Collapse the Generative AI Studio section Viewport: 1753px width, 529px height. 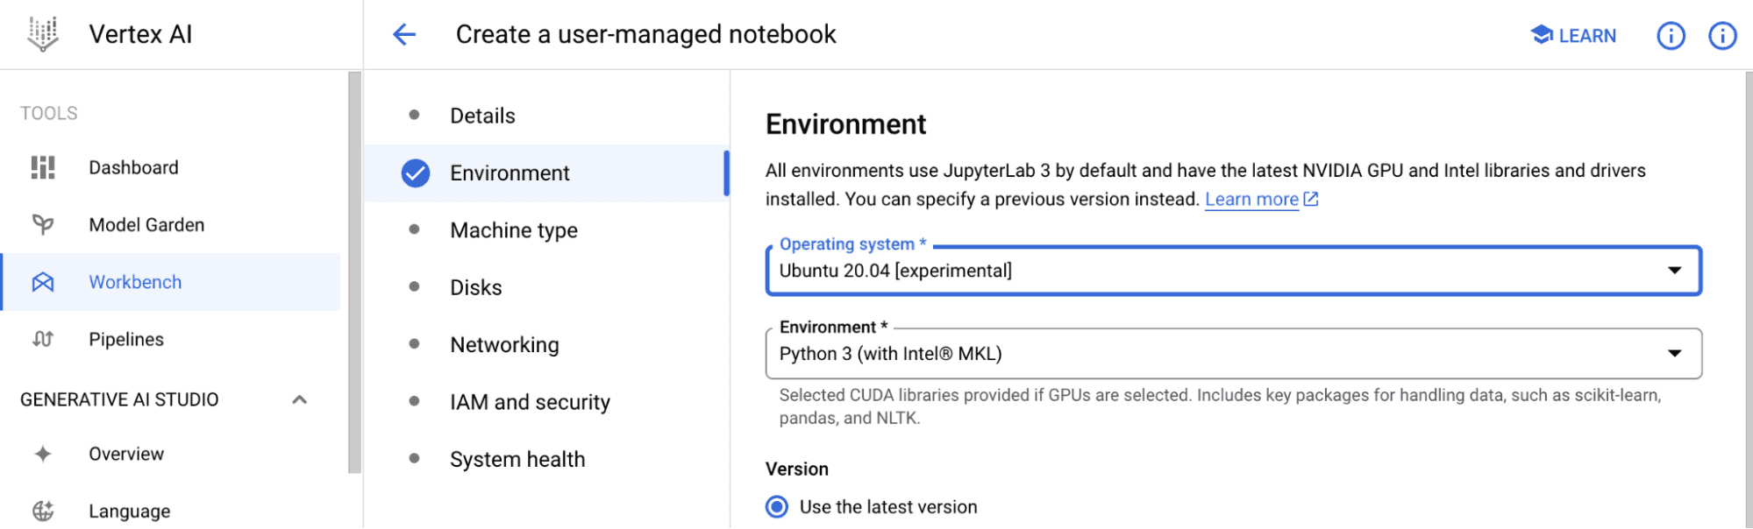[299, 399]
